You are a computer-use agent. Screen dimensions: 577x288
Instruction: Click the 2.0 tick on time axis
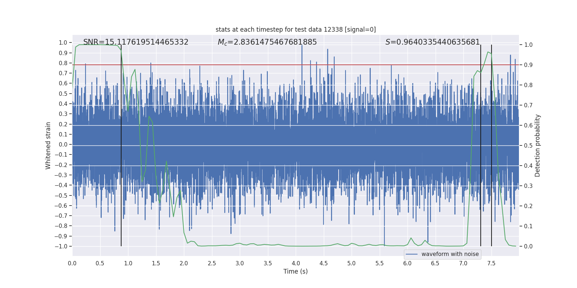point(184,263)
